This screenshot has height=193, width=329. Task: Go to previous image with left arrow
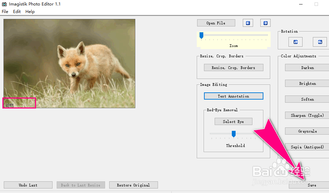pos(248,23)
